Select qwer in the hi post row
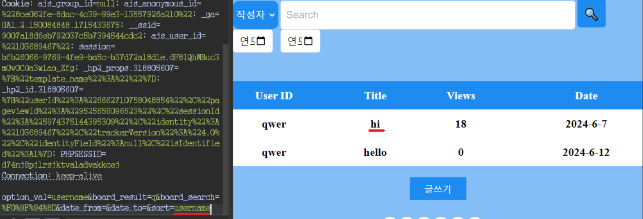 274,124
